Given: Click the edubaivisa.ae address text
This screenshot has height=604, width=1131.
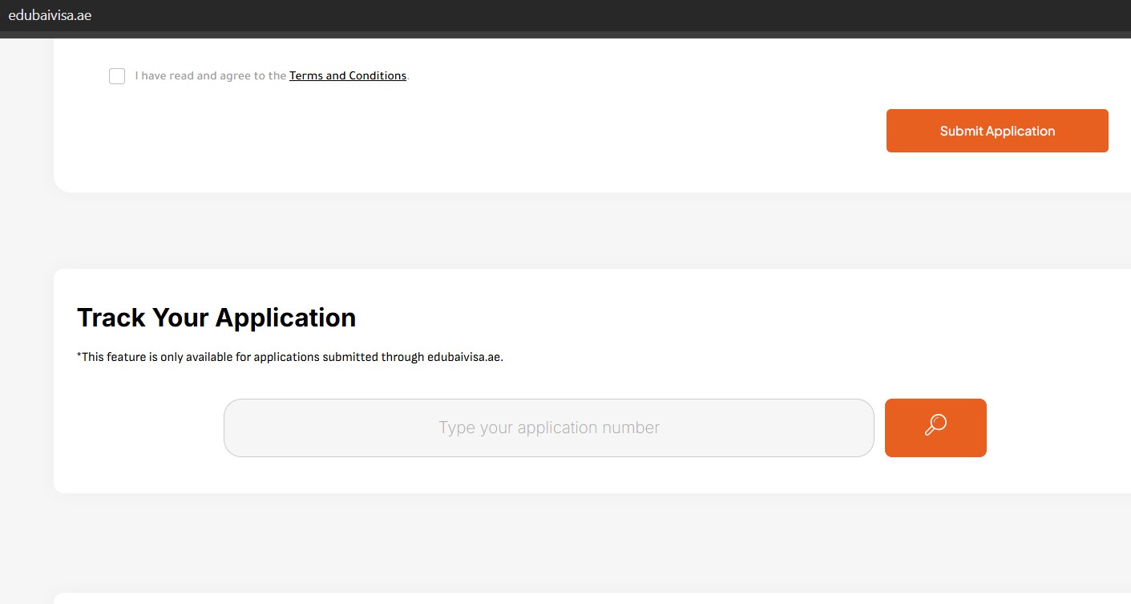Looking at the screenshot, I should pyautogui.click(x=50, y=15).
